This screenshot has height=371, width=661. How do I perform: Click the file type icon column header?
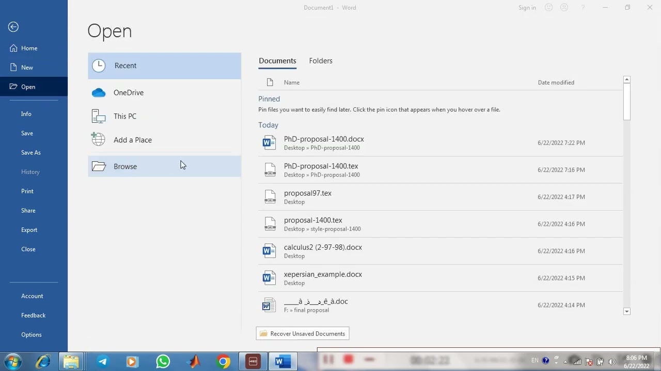click(270, 82)
